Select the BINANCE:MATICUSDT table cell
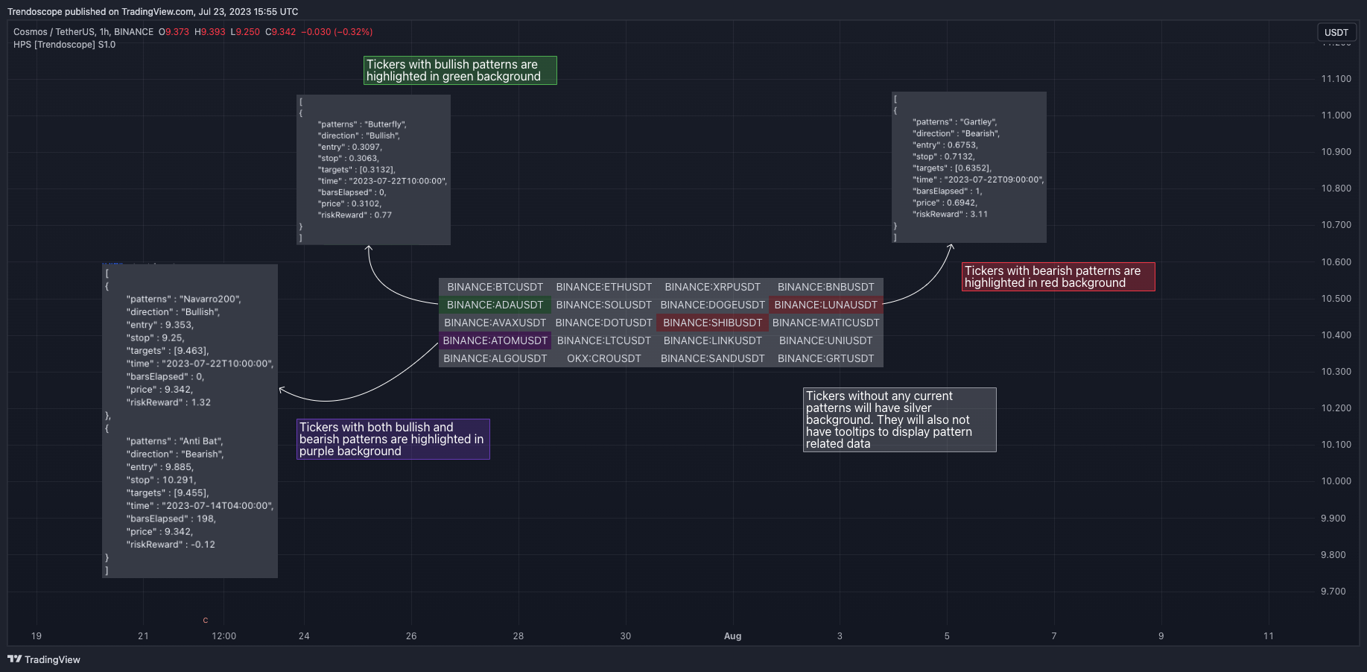Viewport: 1367px width, 672px height. pos(825,323)
